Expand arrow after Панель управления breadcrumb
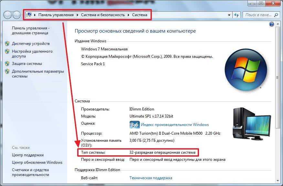Image resolution: width=283 pixels, height=186 pixels. tap(78, 15)
